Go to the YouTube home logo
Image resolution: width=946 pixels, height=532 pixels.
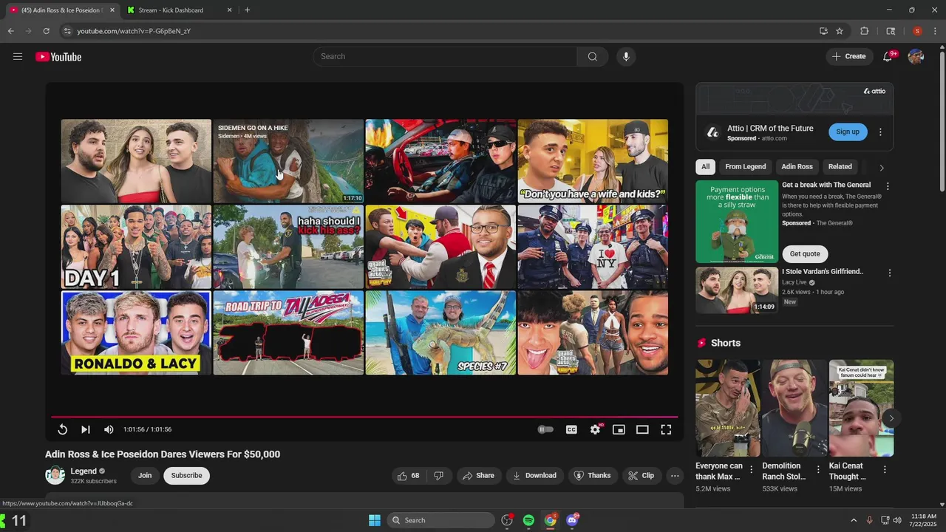click(58, 57)
